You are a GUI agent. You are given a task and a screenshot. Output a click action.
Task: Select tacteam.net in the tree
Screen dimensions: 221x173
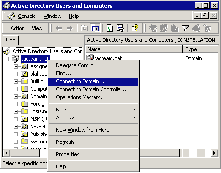tap(35, 59)
